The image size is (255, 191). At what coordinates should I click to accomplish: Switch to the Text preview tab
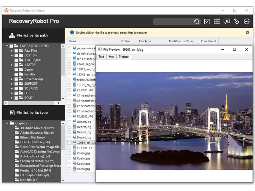(101, 57)
